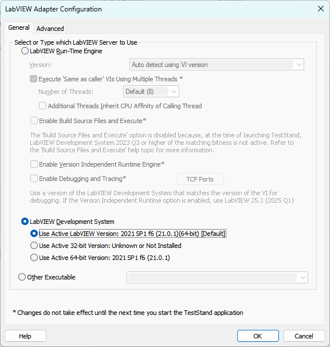Screen dimensions: 330x347
Task: Choose Use Active LabVIEW Version 2021 SP1 default
Action: (x=34, y=234)
